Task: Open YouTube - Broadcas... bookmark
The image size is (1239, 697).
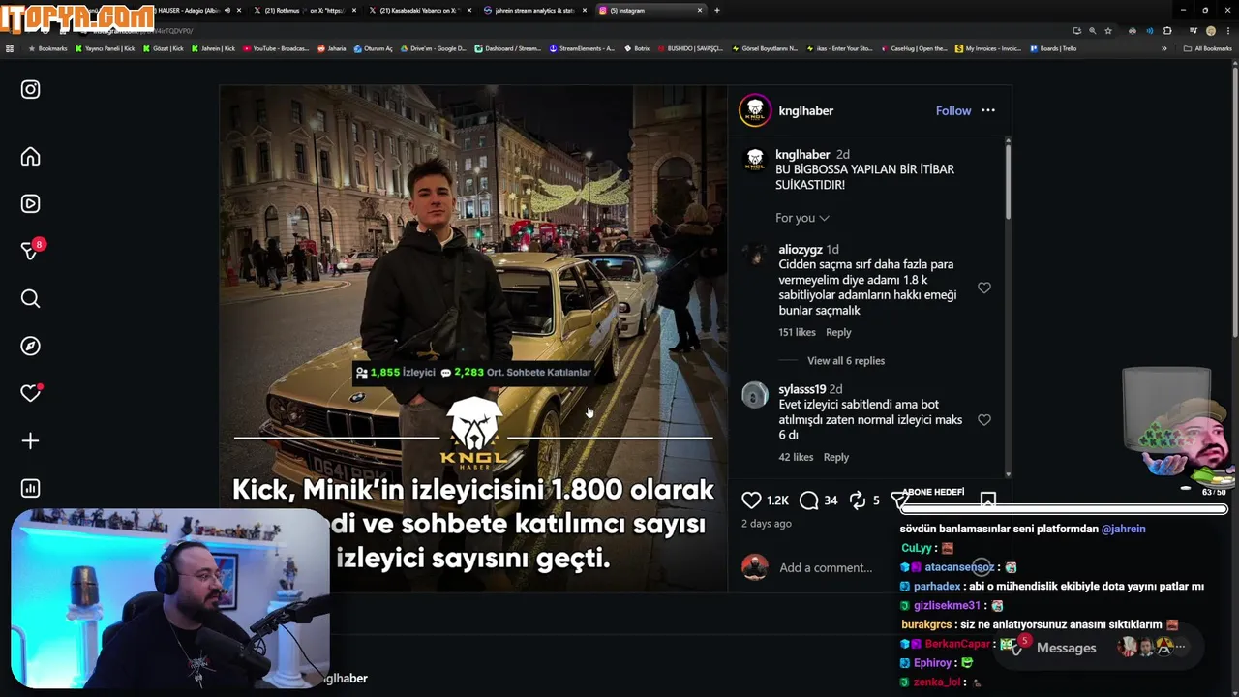Action: pos(276,48)
